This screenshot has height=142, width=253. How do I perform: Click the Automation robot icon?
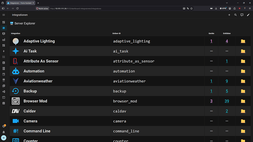tap(16, 71)
